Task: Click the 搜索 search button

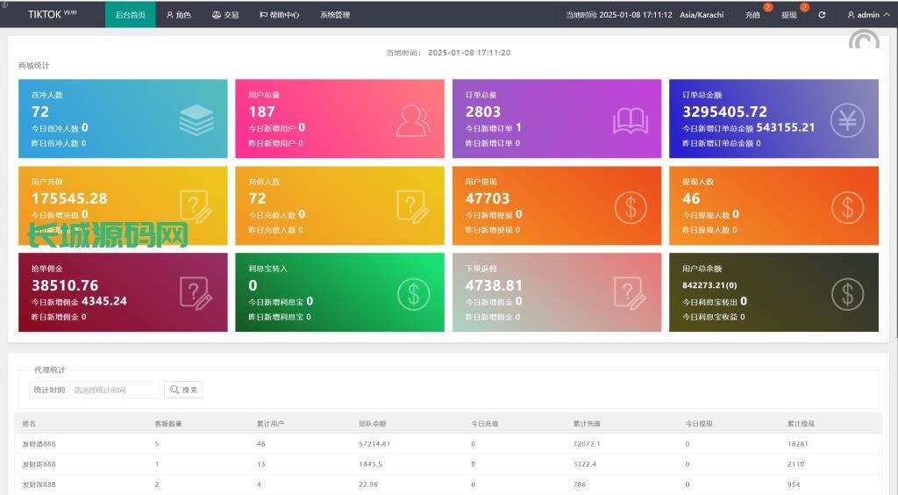Action: 183,390
